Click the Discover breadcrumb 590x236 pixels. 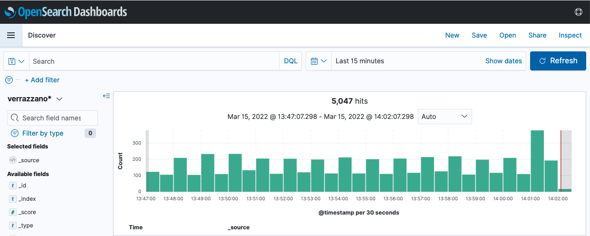pos(42,35)
